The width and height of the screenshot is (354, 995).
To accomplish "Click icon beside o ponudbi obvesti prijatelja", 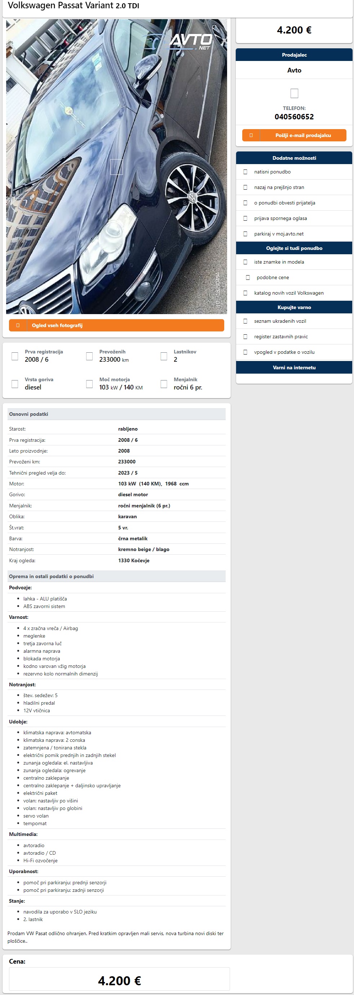I will pyautogui.click(x=245, y=203).
